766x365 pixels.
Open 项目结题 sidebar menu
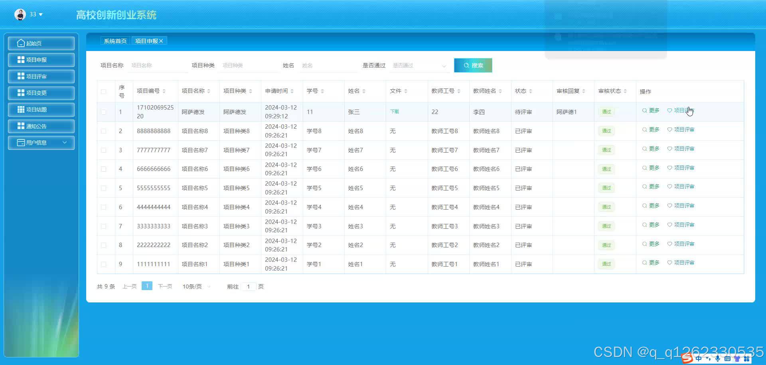point(41,110)
